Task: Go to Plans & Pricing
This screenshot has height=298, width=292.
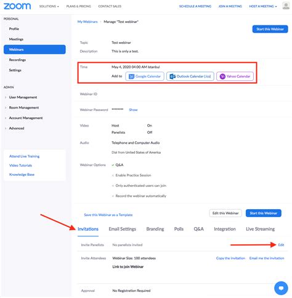Action: click(79, 6)
